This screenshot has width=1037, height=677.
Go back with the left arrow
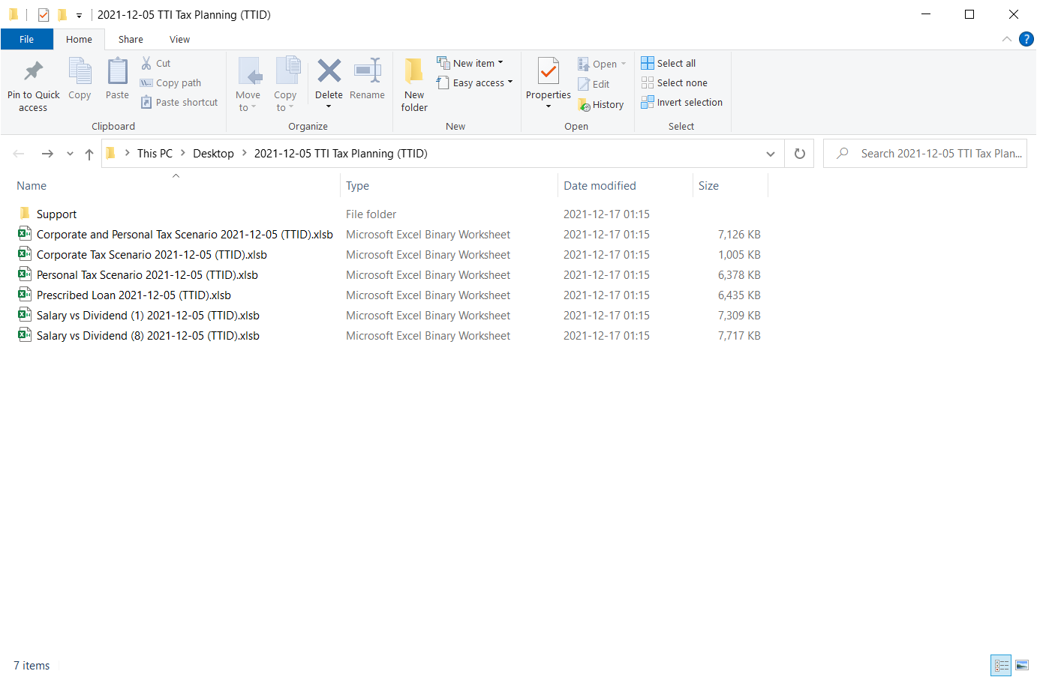(x=19, y=154)
